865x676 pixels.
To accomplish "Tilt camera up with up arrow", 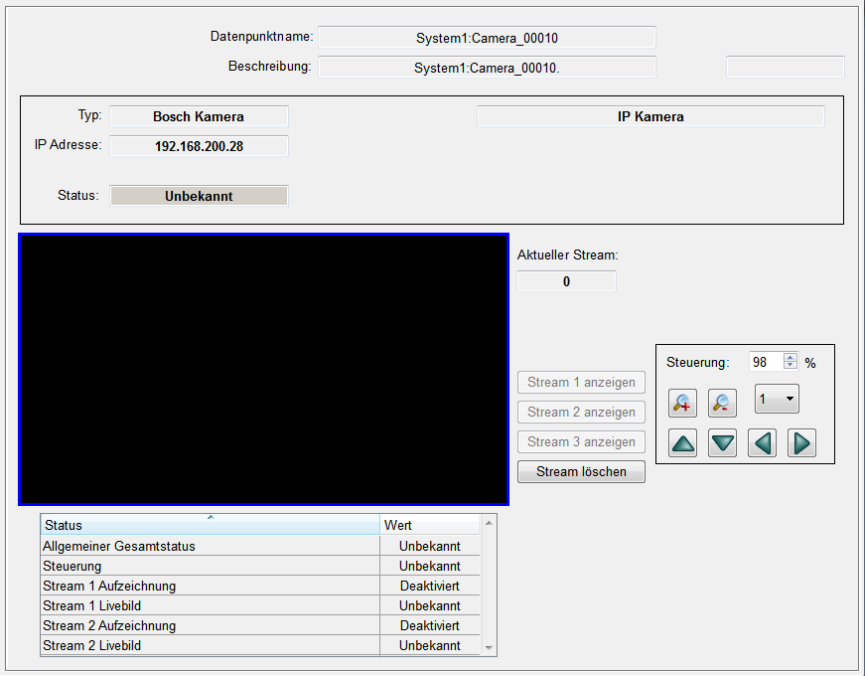I will [x=682, y=443].
